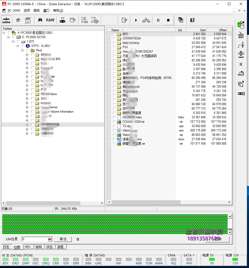The height and width of the screenshot is (268, 249).
Task: Tick the checkbox for the .exe file
Action: (114, 131)
